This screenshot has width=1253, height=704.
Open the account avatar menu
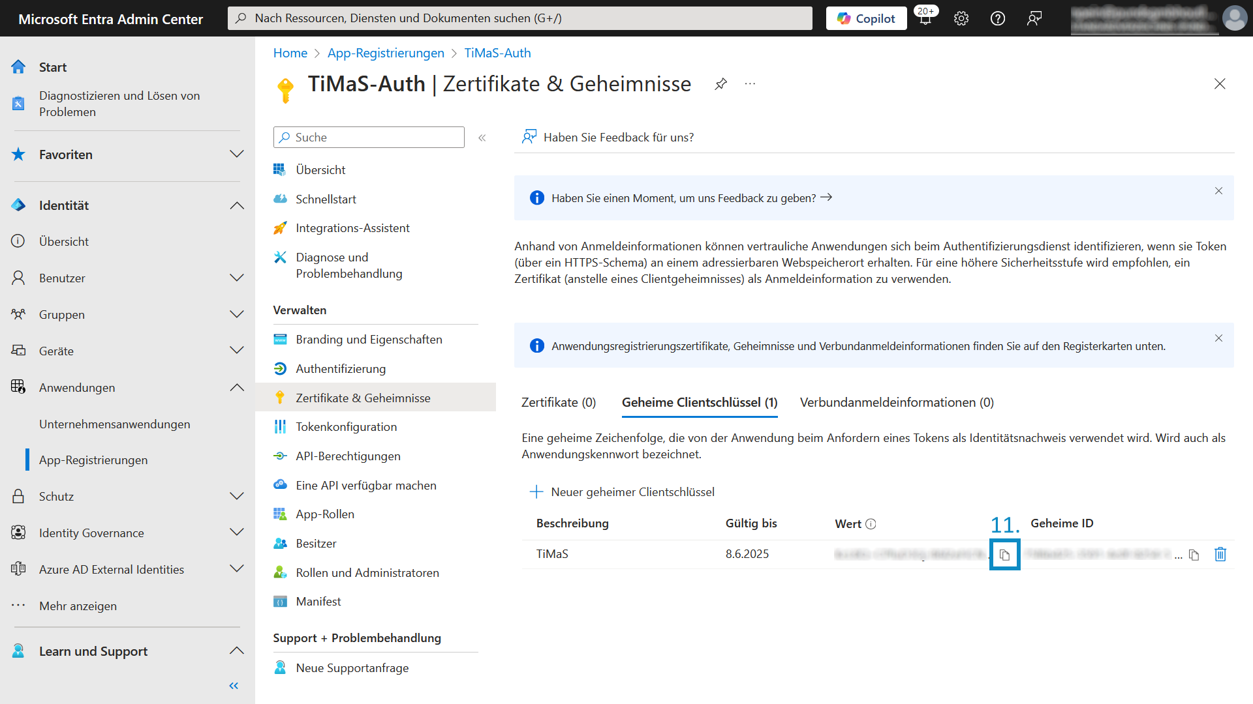[1234, 18]
